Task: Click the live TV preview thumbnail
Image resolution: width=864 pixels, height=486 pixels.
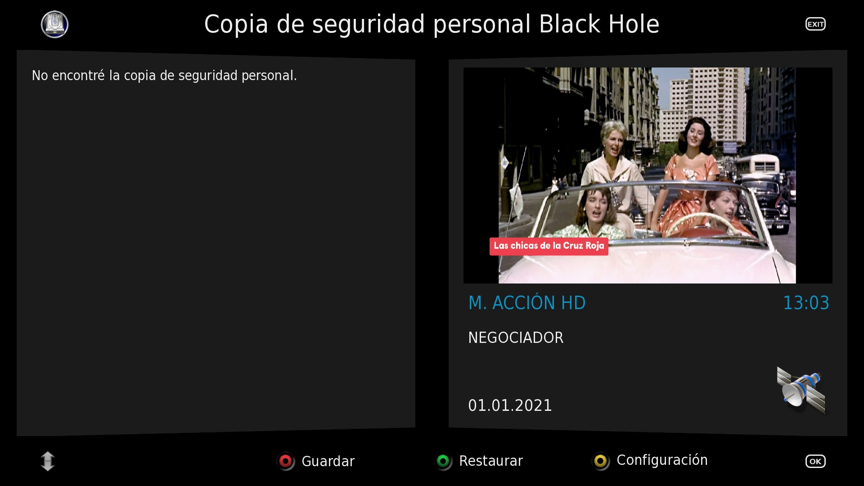Action: click(x=647, y=175)
